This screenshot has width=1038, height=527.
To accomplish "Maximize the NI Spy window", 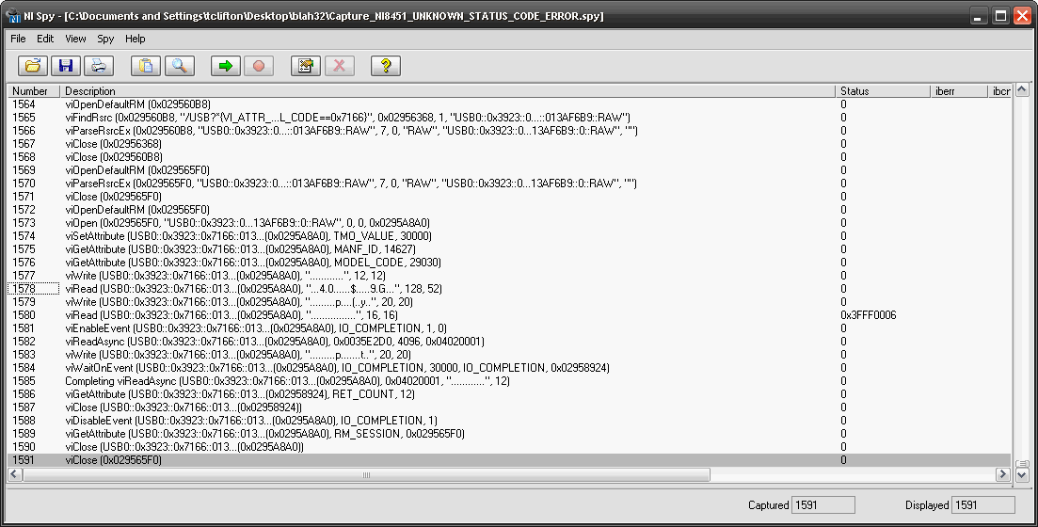I will [x=1001, y=16].
